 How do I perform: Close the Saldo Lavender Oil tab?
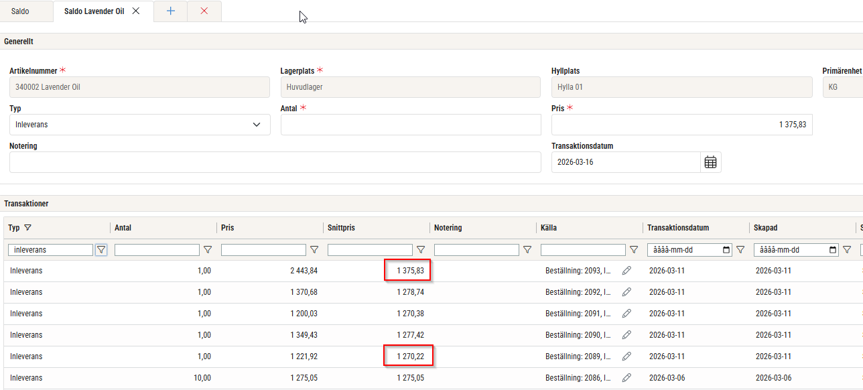pyautogui.click(x=136, y=11)
